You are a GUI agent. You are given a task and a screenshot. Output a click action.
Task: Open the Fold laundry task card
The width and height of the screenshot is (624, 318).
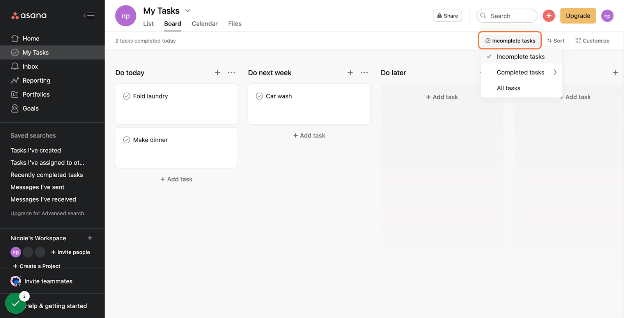click(176, 104)
